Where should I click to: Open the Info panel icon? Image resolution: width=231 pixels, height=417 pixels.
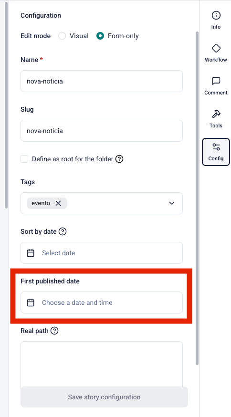click(216, 15)
